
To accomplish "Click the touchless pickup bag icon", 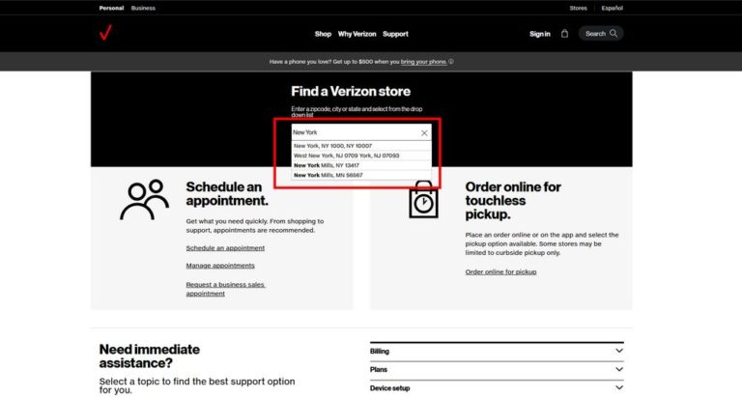I will (x=422, y=199).
